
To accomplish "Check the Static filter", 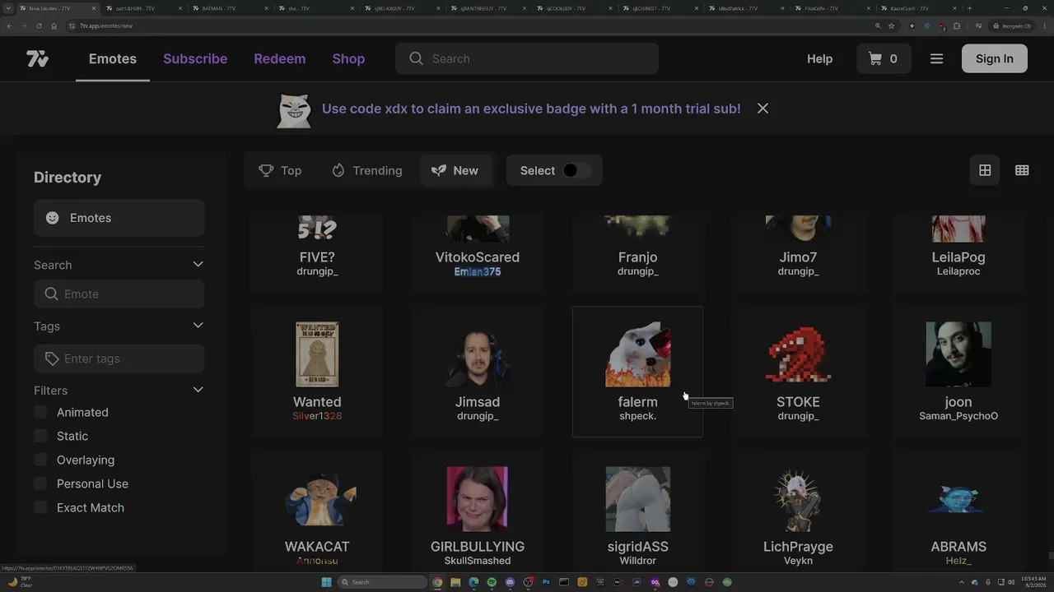I will [40, 436].
